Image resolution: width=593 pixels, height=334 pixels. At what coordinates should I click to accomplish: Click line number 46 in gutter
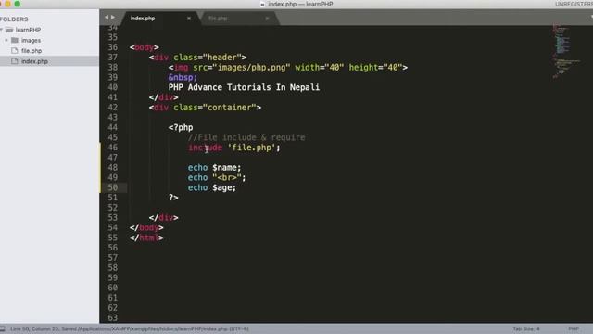tap(113, 148)
